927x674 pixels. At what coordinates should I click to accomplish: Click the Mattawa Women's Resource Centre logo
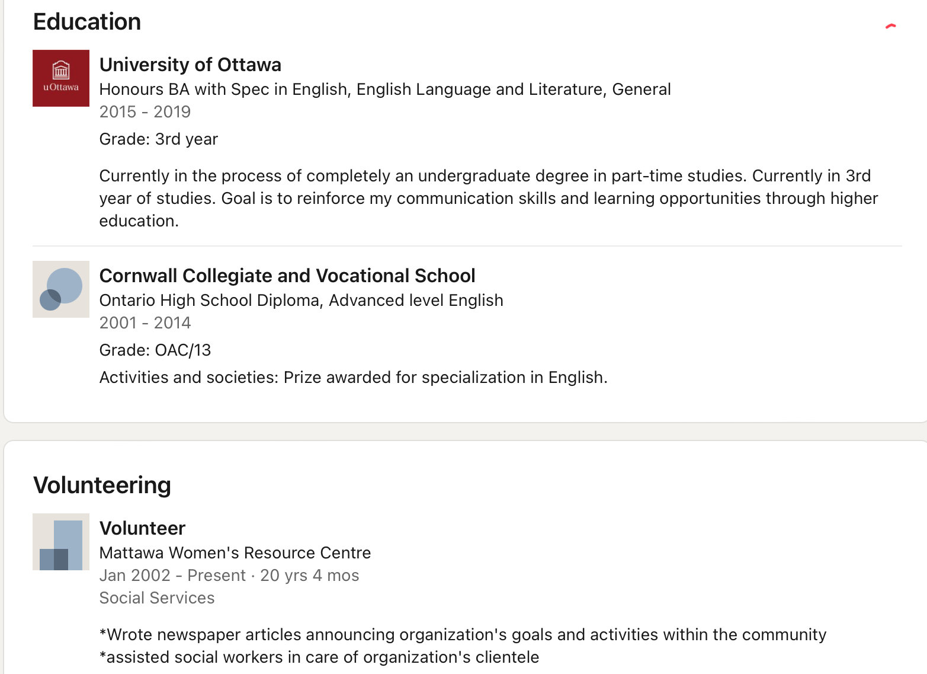pos(61,542)
